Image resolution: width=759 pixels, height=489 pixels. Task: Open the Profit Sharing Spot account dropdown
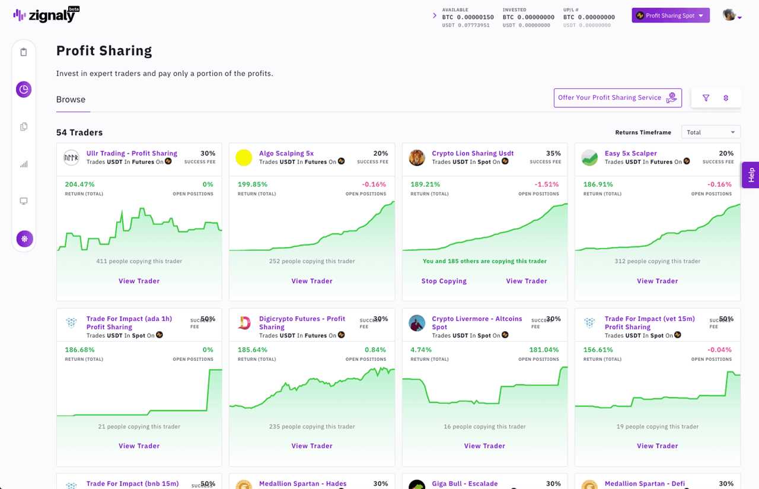coord(671,15)
